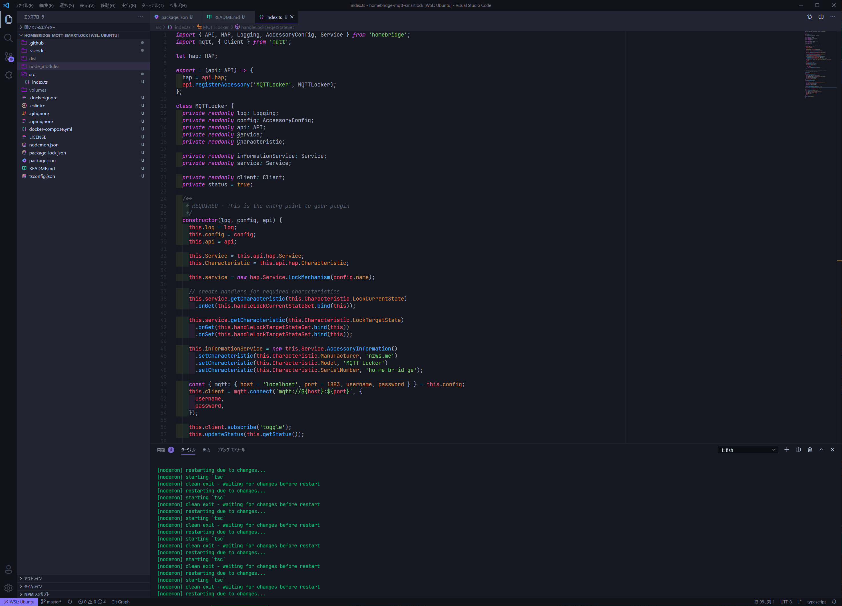842x606 pixels.
Task: Add a new terminal with plus icon
Action: click(786, 450)
